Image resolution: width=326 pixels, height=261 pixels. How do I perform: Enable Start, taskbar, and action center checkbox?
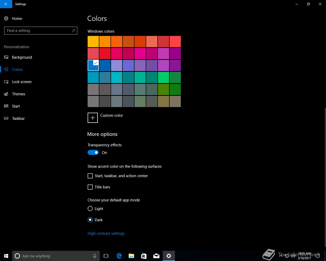tap(90, 176)
